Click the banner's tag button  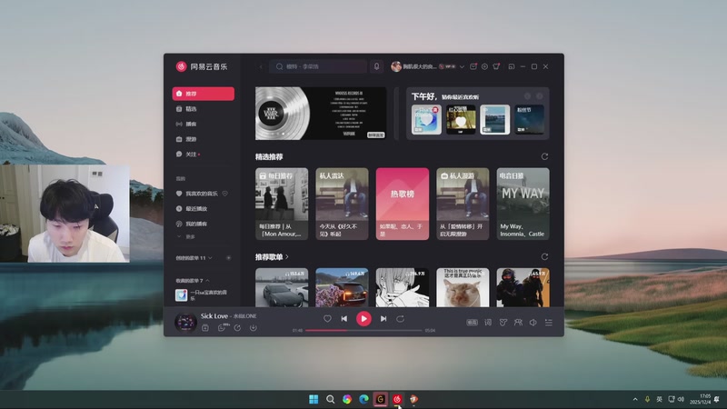click(375, 135)
